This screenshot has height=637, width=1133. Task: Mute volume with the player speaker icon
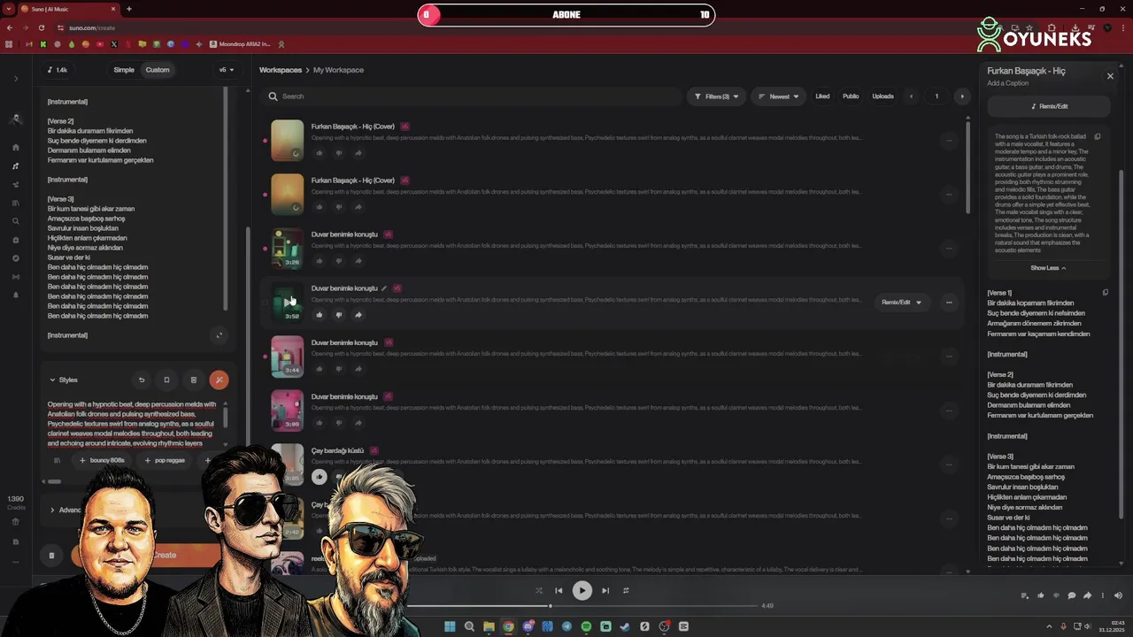pyautogui.click(x=1118, y=595)
